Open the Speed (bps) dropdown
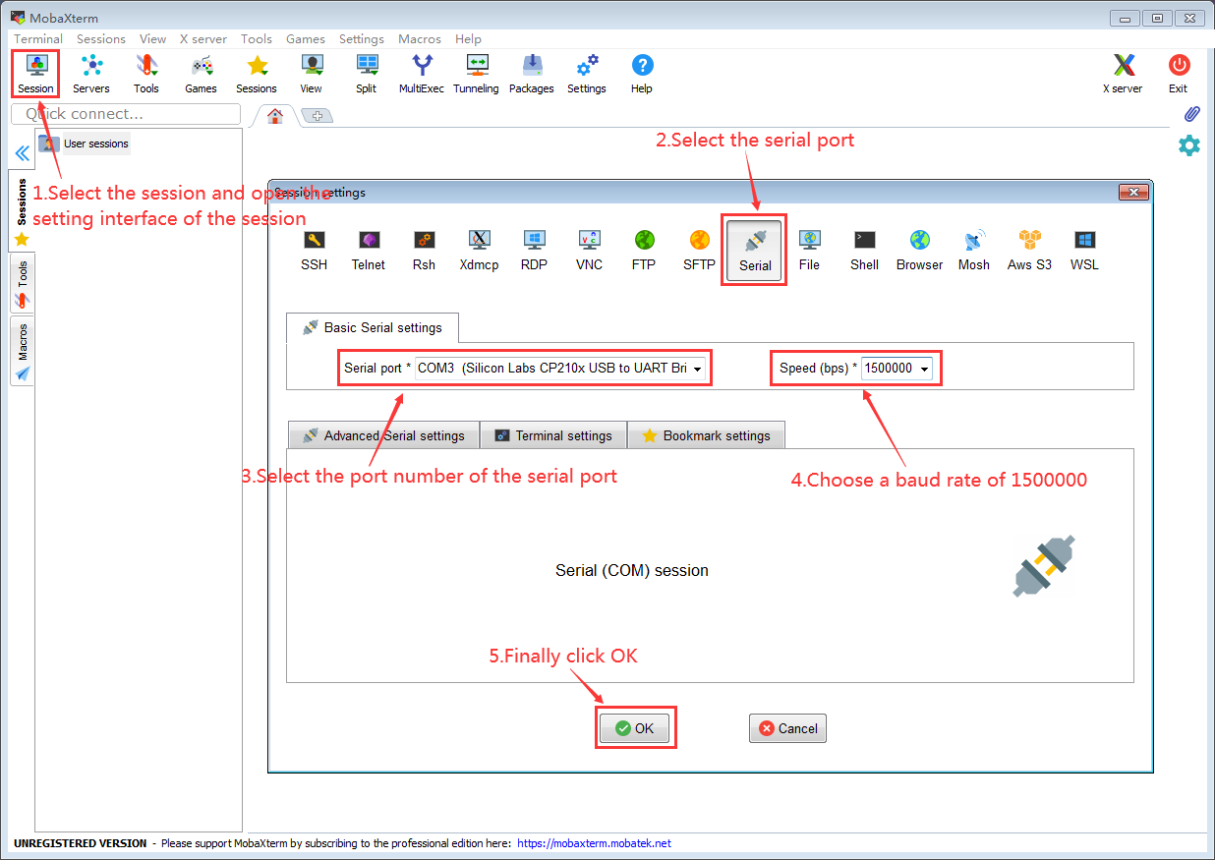Screen dimensions: 1215x860 tap(897, 369)
